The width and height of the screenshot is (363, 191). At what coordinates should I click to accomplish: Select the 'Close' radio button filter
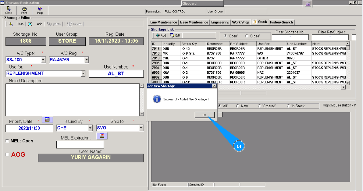[x=247, y=36]
